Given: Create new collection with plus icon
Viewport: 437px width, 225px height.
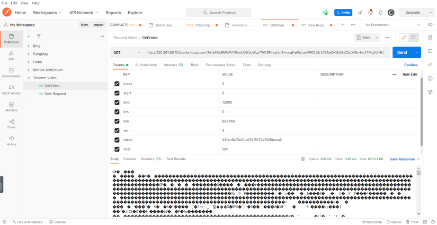Looking at the screenshot, I should tap(29, 36).
